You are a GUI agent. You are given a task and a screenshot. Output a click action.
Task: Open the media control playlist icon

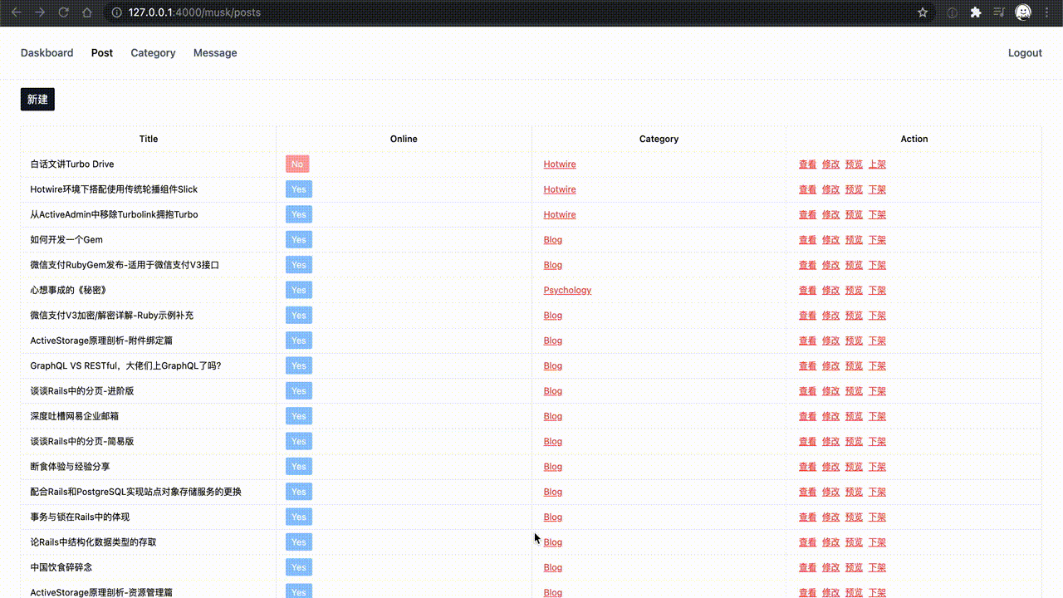tap(999, 12)
